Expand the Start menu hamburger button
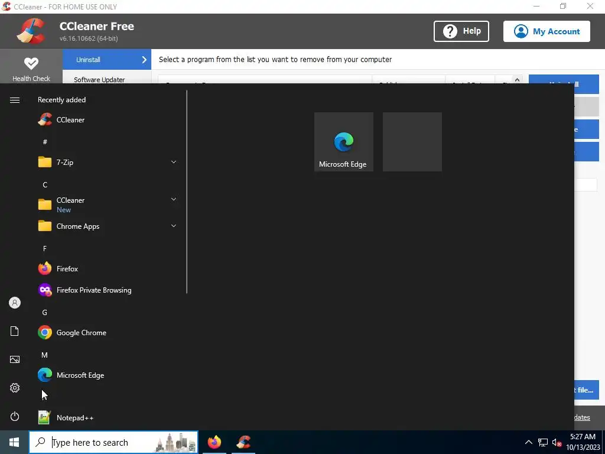This screenshot has height=454, width=605. pos(15,100)
